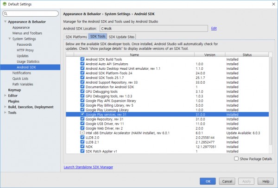Launch Standalone SDK Manager link
This screenshot has width=278, height=188.
tap(88, 167)
